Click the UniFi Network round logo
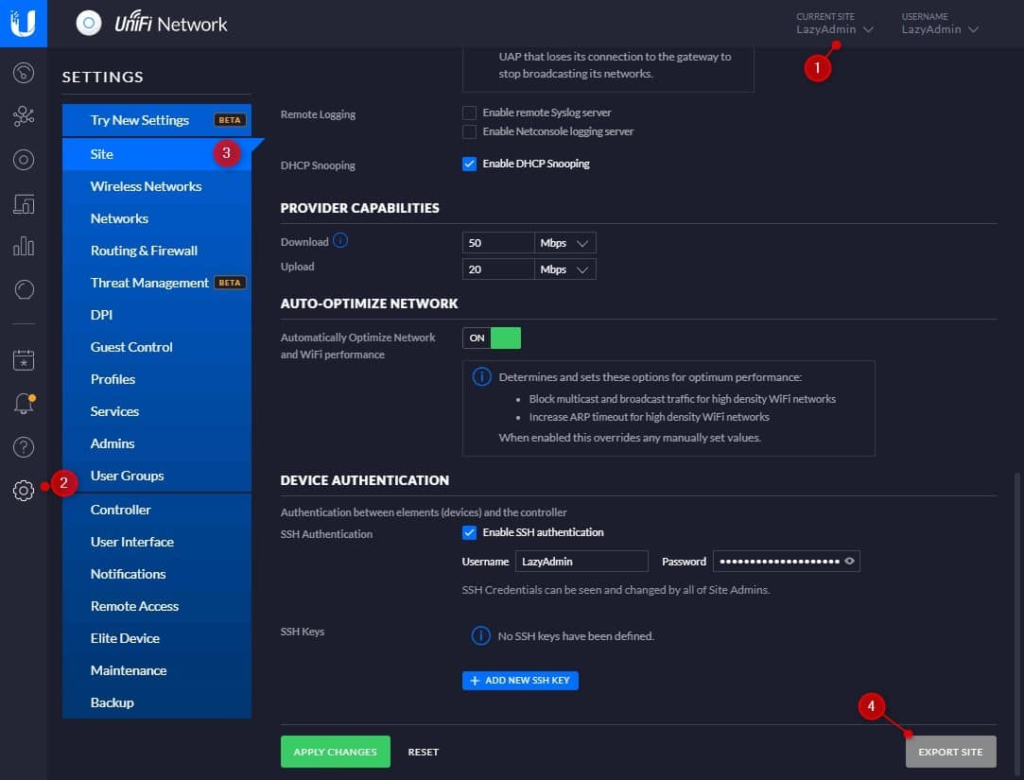Image resolution: width=1024 pixels, height=780 pixels. pyautogui.click(x=89, y=24)
